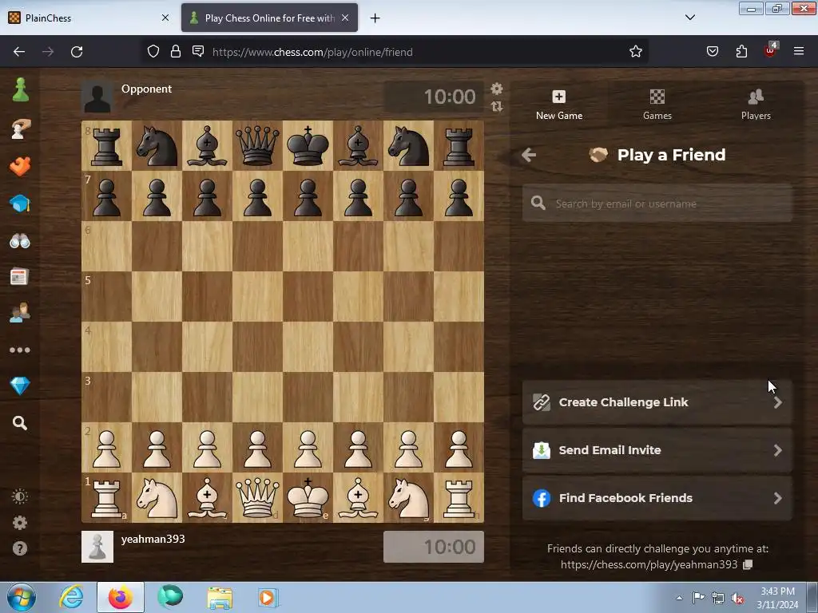Open sidebar settings gear icon
Screen dimensions: 818x613
[20, 522]
